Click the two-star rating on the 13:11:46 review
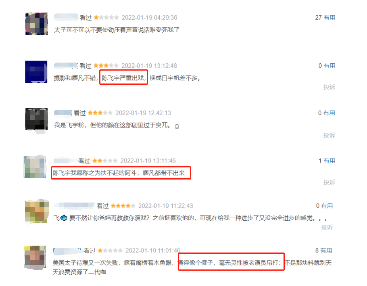Image resolution: width=367 pixels, height=286 pixels. coord(104,161)
